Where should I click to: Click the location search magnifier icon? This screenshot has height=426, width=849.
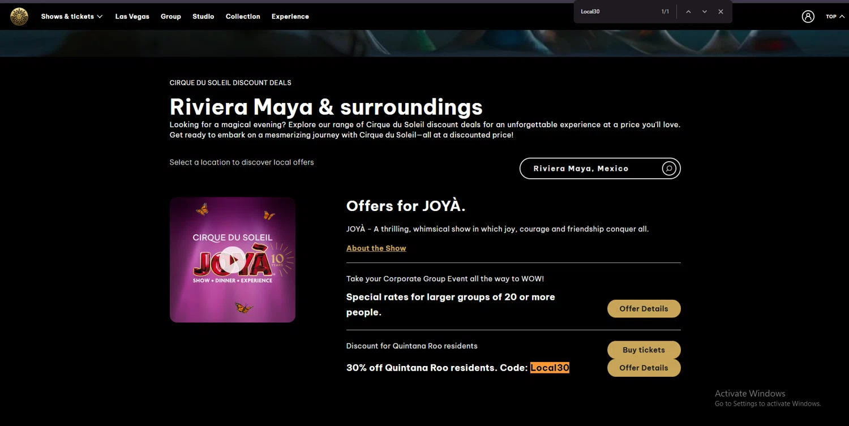pos(669,169)
